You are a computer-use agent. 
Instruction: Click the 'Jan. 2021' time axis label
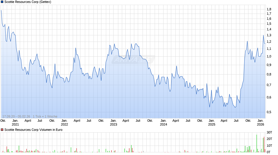15,123
